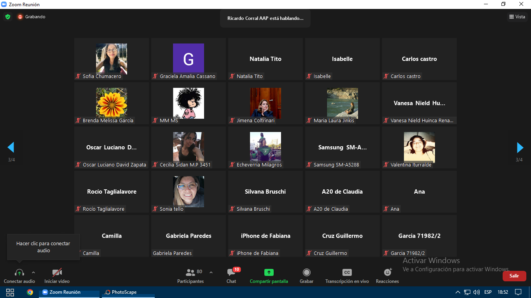The width and height of the screenshot is (531, 298).
Task: Select Echeverria Milagros's participant tile
Action: (x=265, y=147)
